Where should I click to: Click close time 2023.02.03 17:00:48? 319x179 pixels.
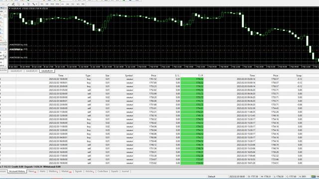pos(246,156)
